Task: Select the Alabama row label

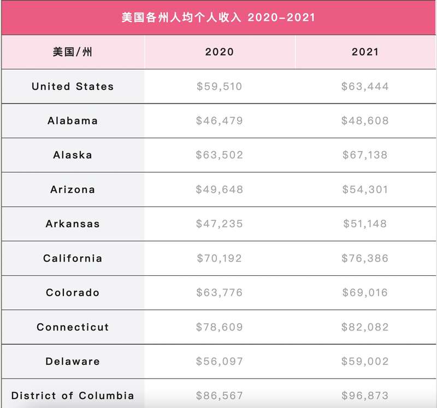Action: click(73, 121)
